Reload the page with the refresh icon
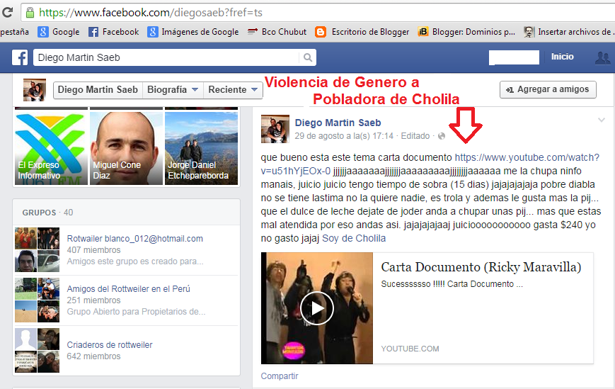 click(x=6, y=13)
